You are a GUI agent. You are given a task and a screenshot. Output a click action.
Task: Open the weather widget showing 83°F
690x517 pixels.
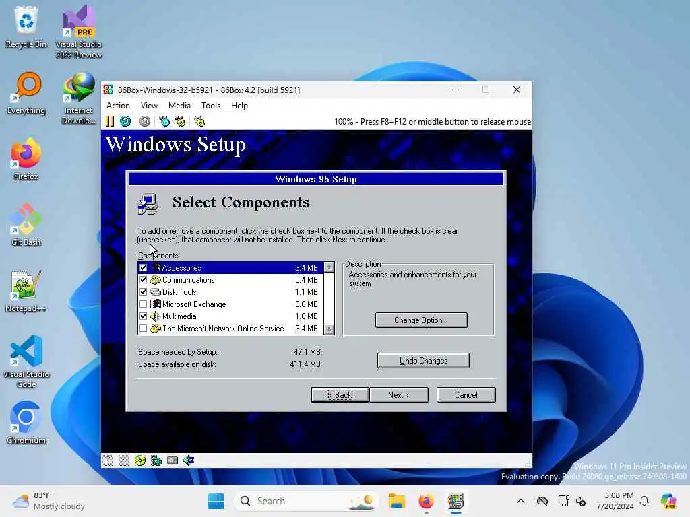click(x=49, y=501)
